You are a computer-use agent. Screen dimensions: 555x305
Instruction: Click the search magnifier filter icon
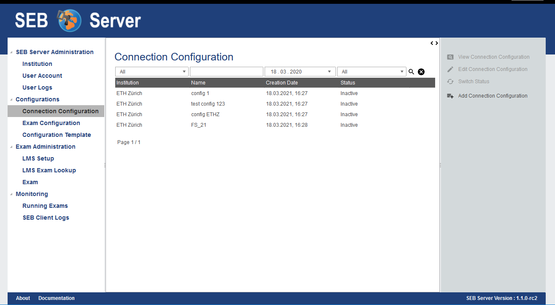click(412, 72)
